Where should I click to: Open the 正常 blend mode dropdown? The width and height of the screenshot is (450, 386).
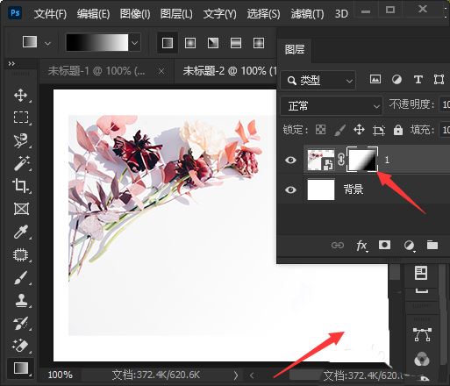[332, 105]
